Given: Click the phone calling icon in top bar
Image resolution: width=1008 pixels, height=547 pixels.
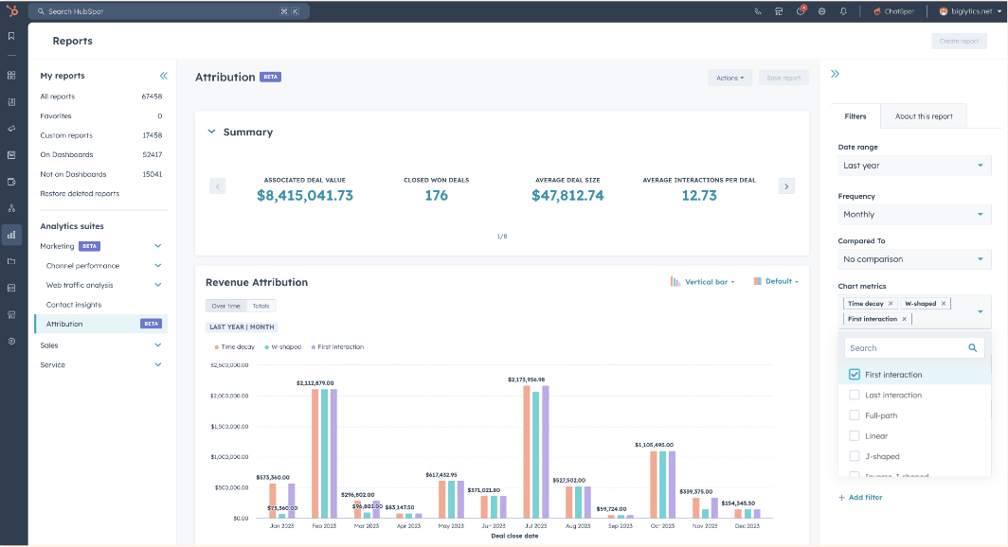Looking at the screenshot, I should [758, 11].
